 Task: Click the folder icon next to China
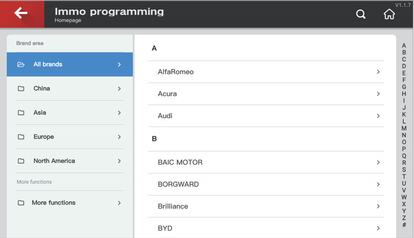pyautogui.click(x=21, y=89)
